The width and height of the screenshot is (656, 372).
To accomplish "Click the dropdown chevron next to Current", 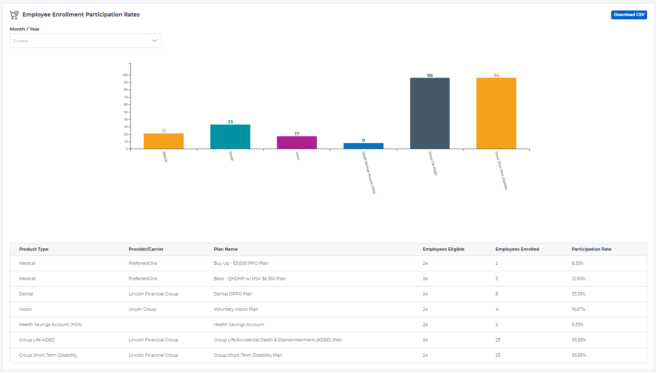I will coord(154,41).
